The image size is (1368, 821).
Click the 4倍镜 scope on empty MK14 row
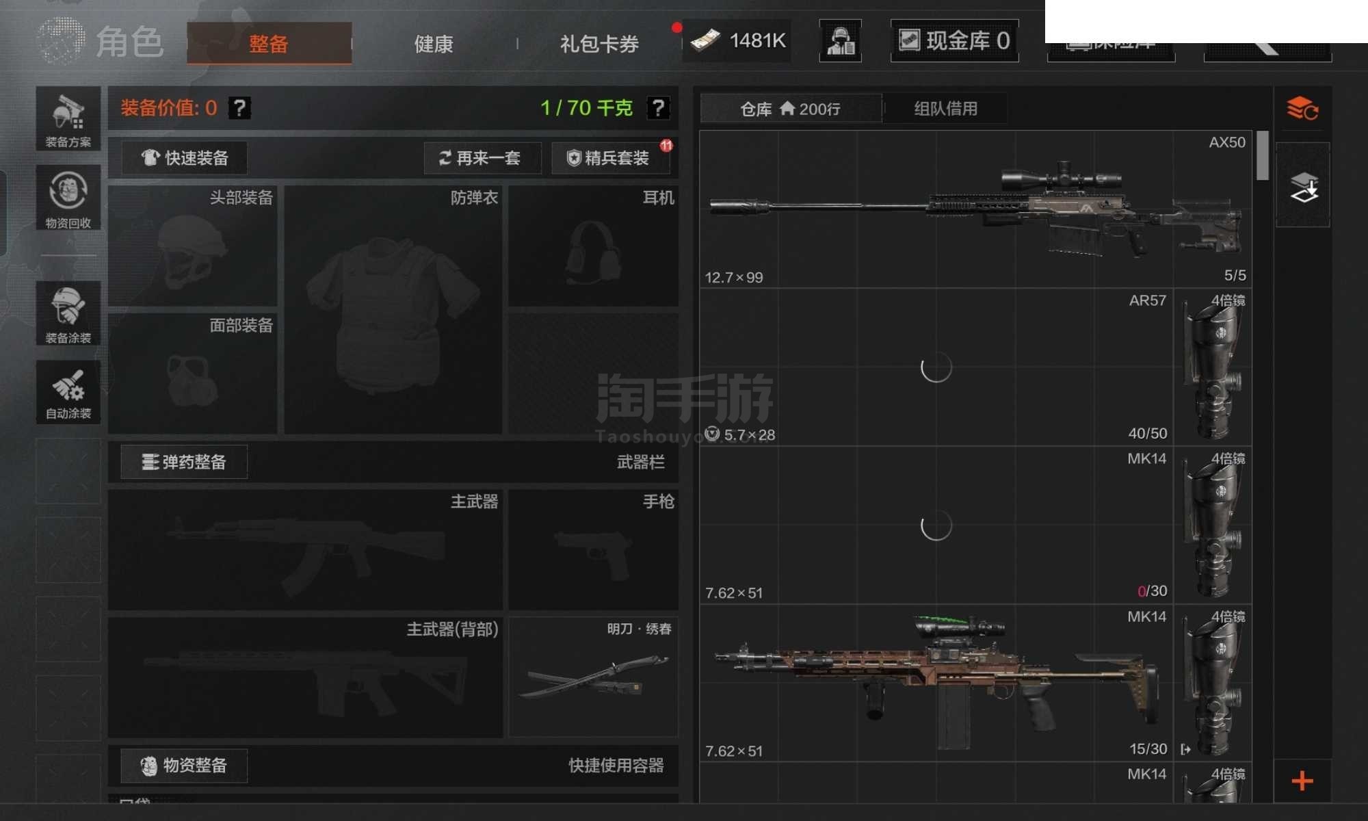tap(1214, 525)
